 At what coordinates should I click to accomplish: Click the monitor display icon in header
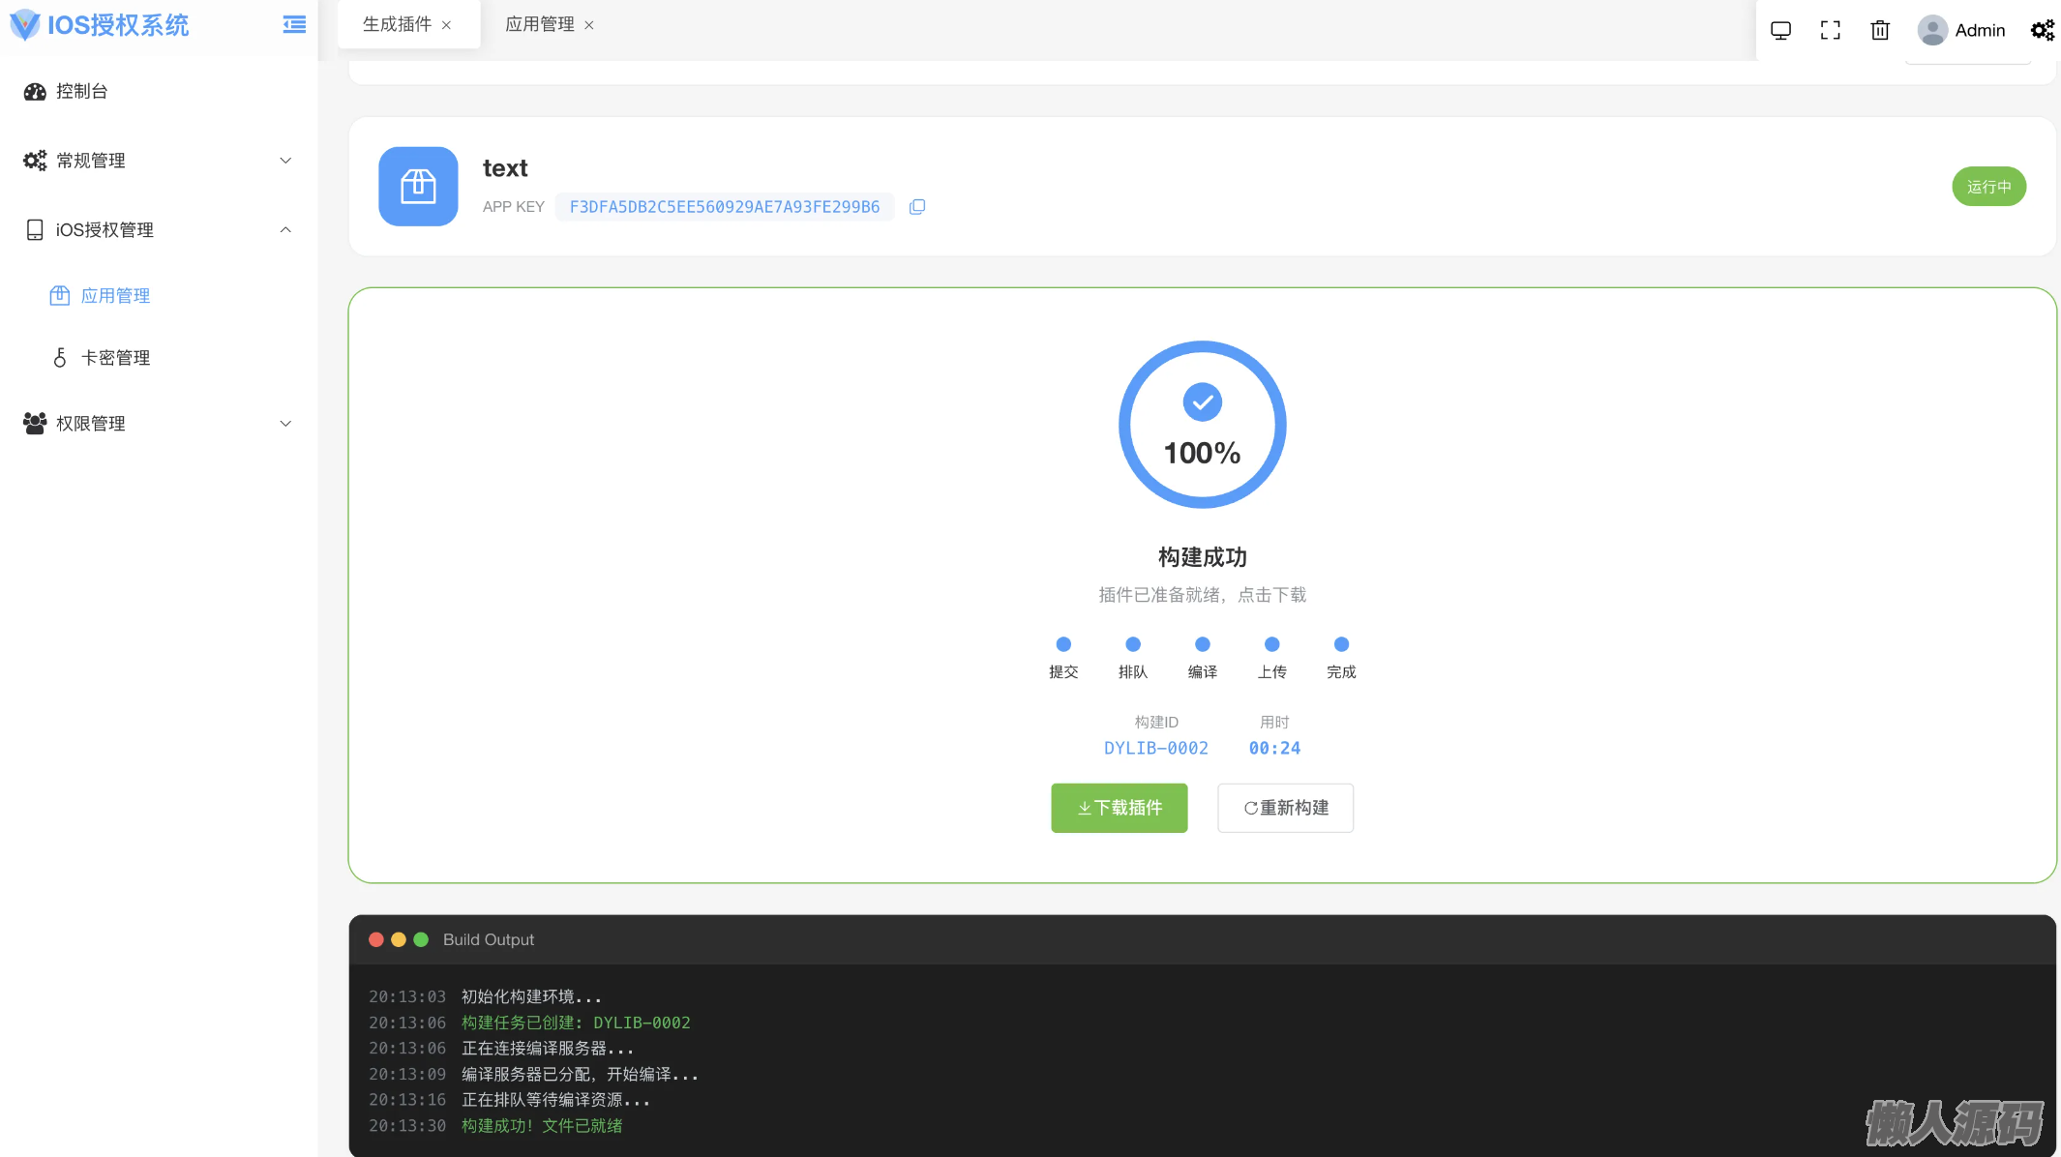click(1780, 30)
